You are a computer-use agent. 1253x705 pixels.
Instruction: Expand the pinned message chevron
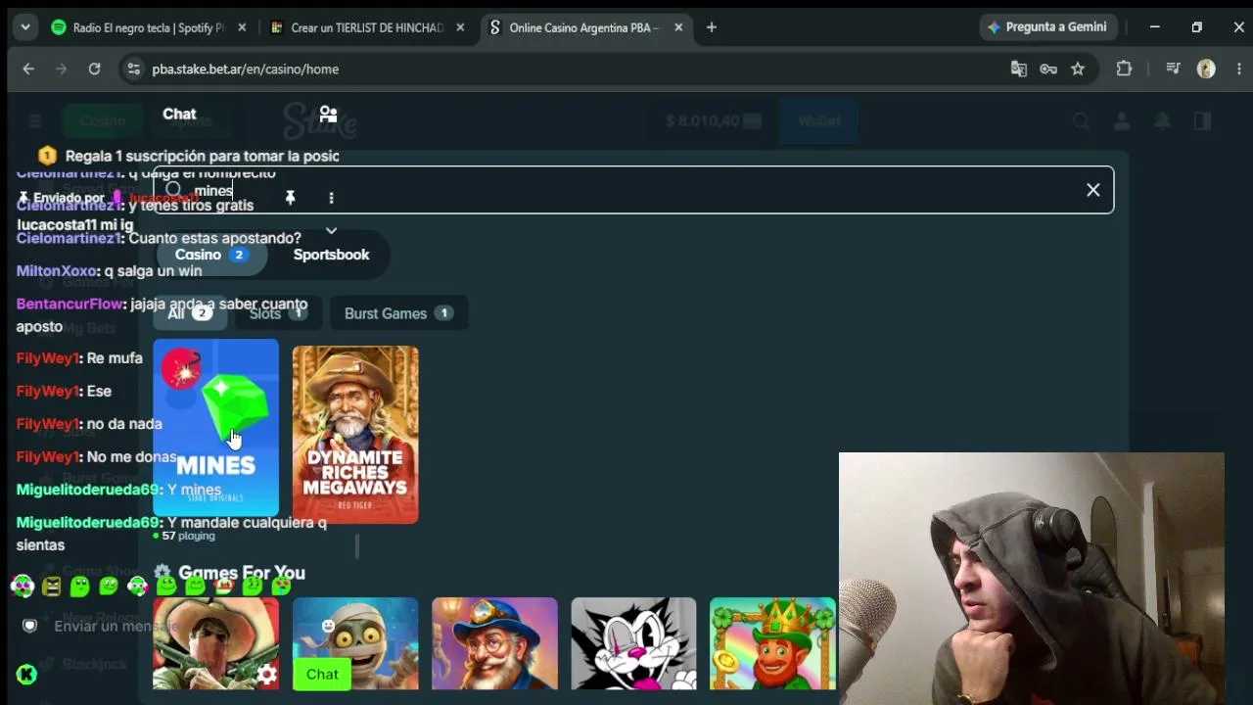click(x=331, y=231)
